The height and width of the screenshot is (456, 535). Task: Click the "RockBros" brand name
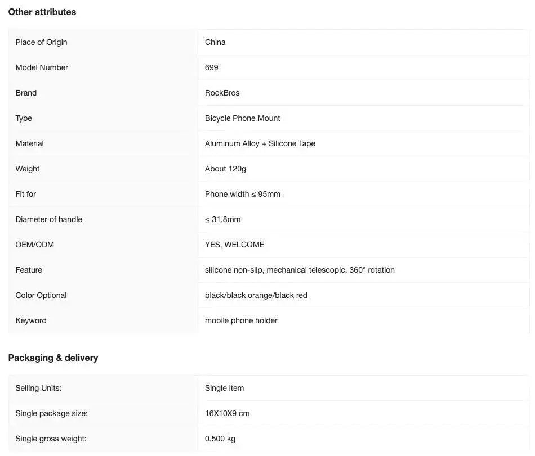click(222, 93)
